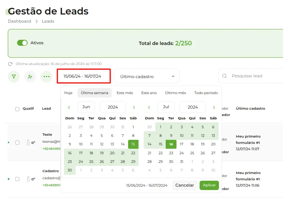Select June 15 in the calendar

pyautogui.click(x=133, y=144)
